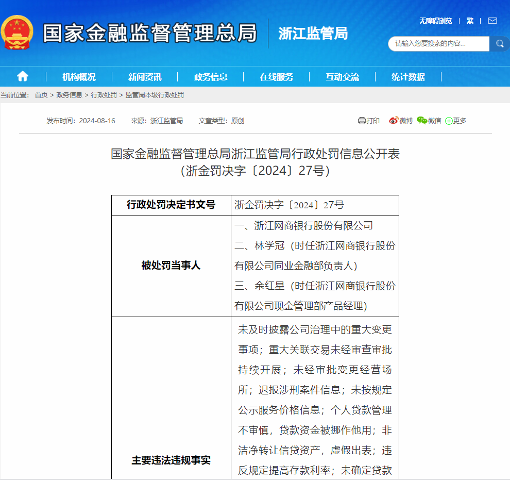Focus the 请输入您要搜索的内容 search box
The image size is (510, 480).
coord(438,44)
